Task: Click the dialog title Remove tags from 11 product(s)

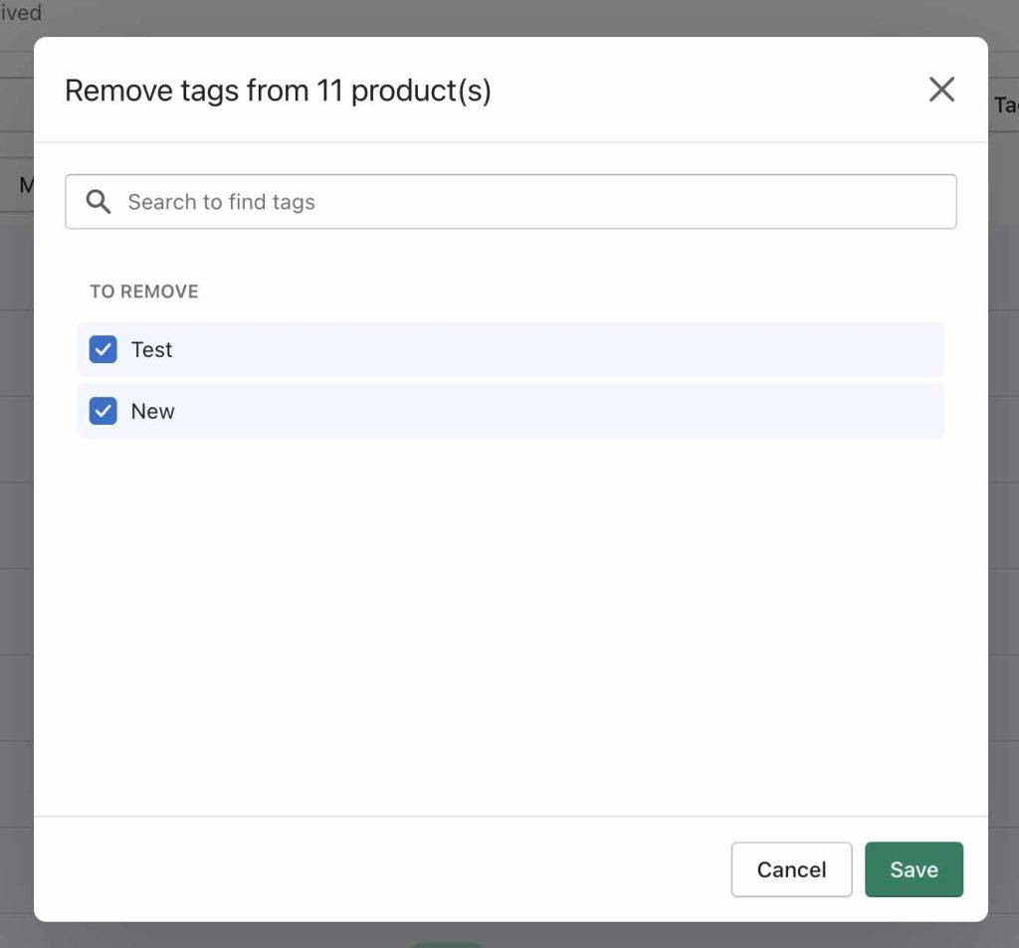Action: pos(279,90)
